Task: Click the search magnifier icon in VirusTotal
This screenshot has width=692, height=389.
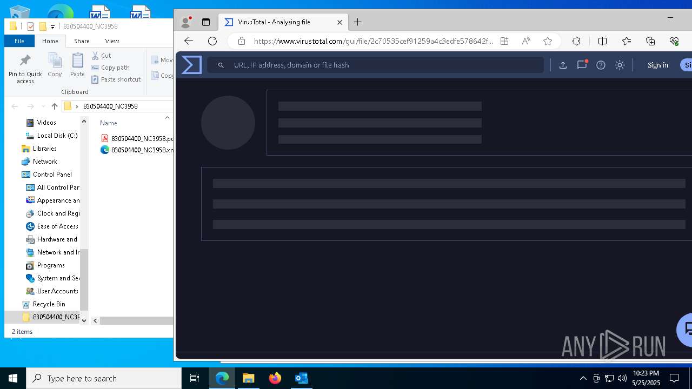Action: coord(221,65)
